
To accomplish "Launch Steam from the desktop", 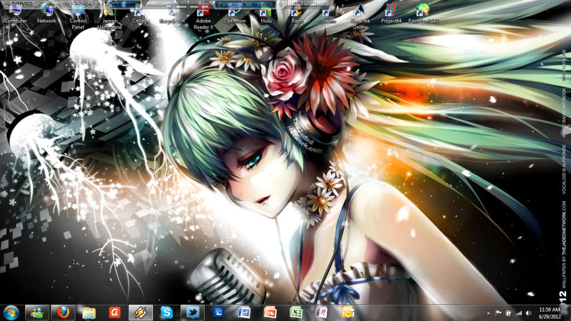I will click(328, 15).
